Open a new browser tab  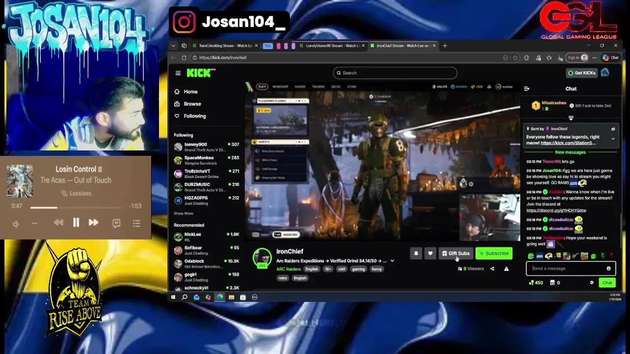point(444,46)
